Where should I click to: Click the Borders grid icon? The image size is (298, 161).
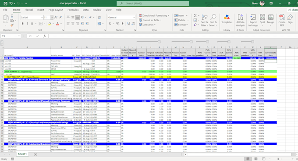[41, 24]
